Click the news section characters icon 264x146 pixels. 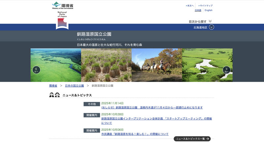pos(54,95)
